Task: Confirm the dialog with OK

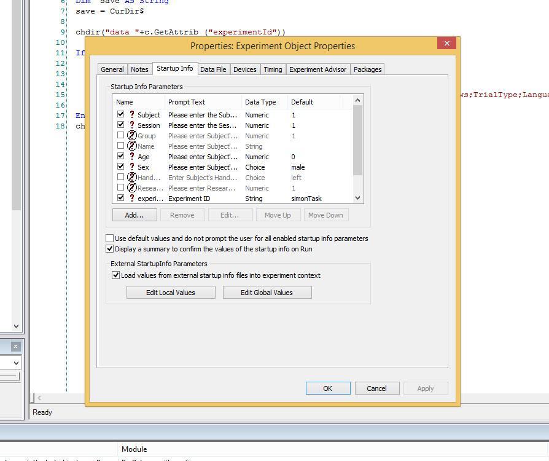Action: pos(328,388)
